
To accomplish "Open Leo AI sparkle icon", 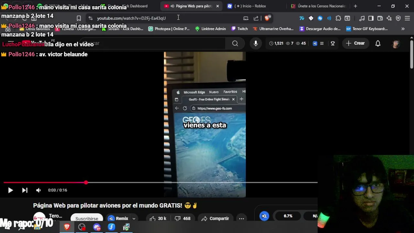I will [389, 18].
